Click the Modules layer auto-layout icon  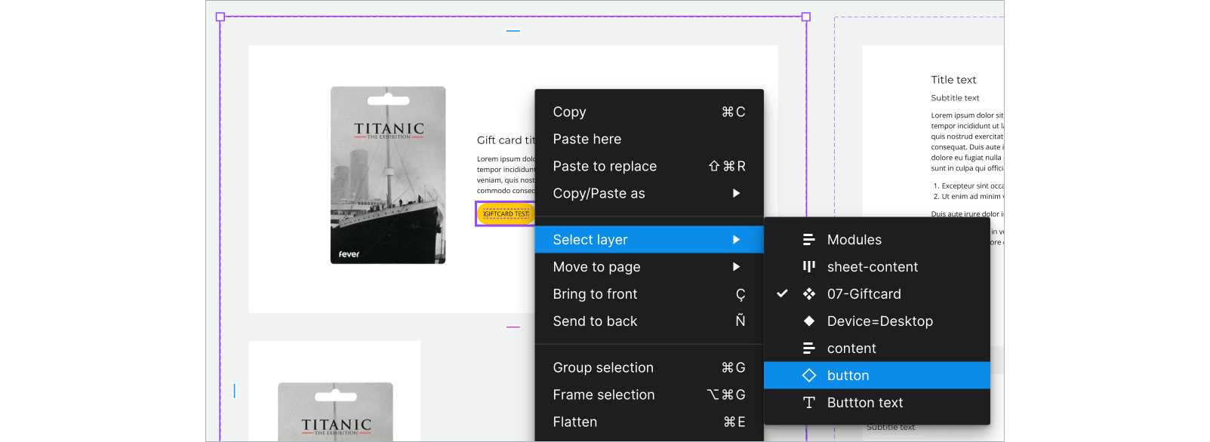808,240
